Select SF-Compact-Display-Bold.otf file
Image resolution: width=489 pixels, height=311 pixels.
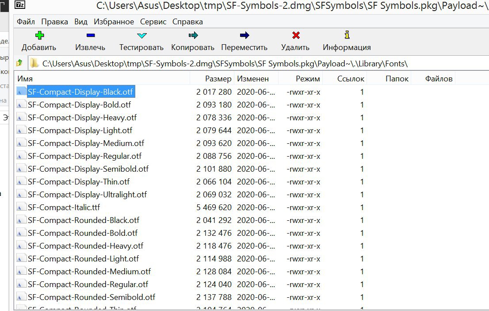click(79, 105)
